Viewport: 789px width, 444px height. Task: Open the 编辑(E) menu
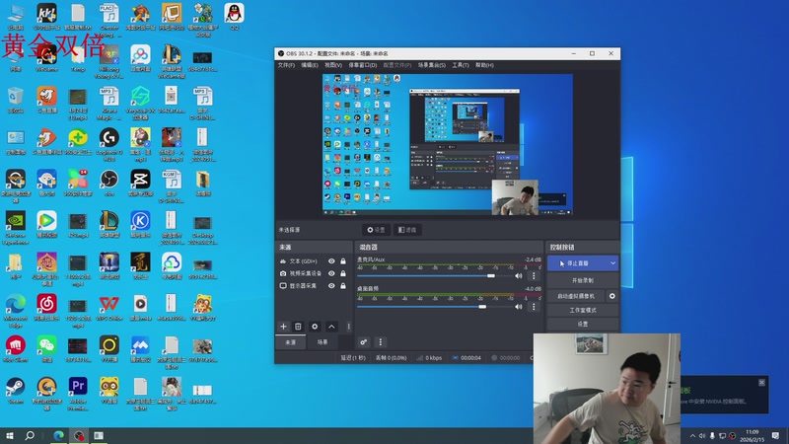point(310,65)
